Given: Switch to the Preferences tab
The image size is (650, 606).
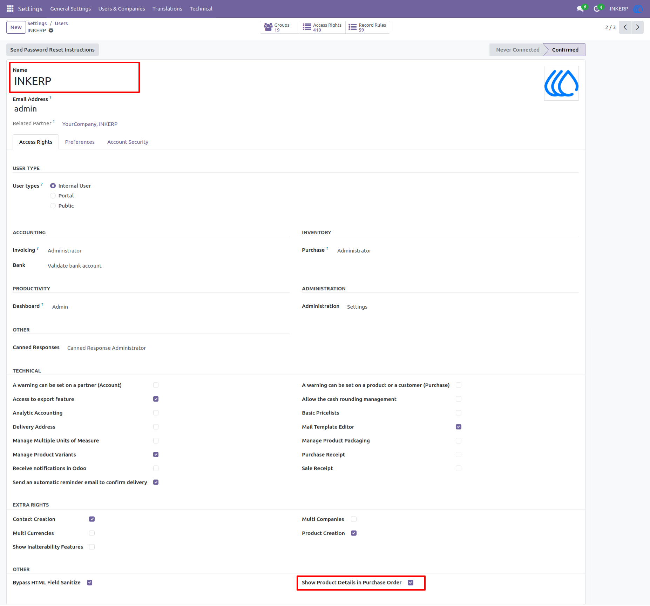Looking at the screenshot, I should point(80,142).
